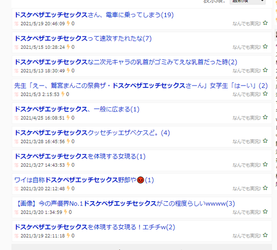Open thread title ending を体現する女現る(1)
This screenshot has width=277, height=250.
pos(80,157)
